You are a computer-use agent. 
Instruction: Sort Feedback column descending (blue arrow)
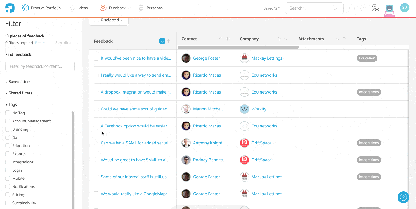pos(162,41)
